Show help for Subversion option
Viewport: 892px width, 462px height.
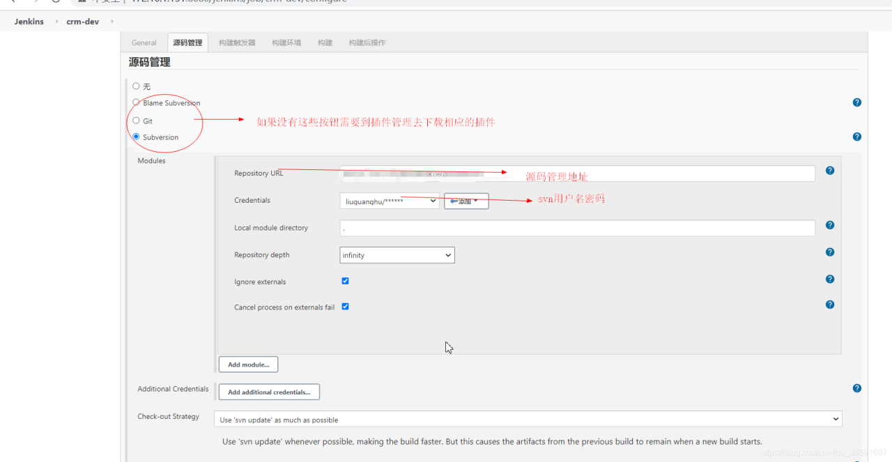click(856, 137)
